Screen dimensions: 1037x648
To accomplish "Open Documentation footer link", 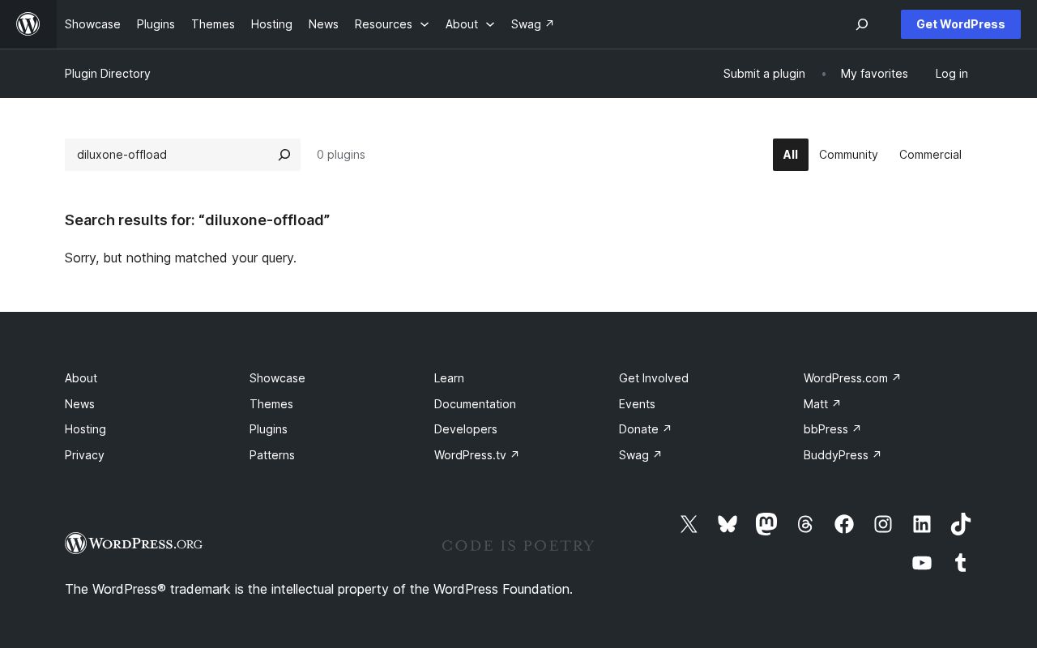I will 475,404.
